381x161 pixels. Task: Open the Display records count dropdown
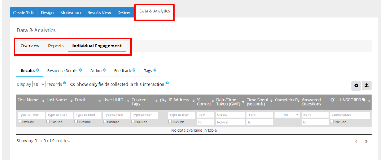[x=39, y=84]
